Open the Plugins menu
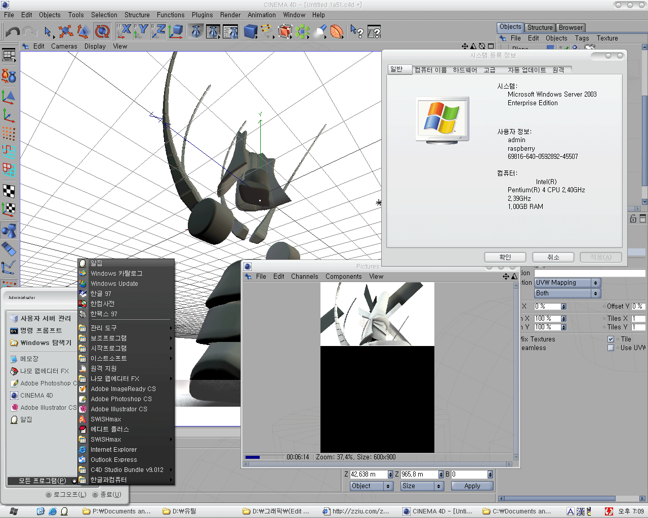The width and height of the screenshot is (648, 518). (202, 15)
